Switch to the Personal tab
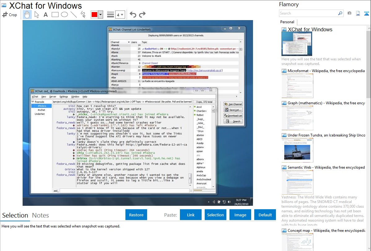 click(x=287, y=22)
